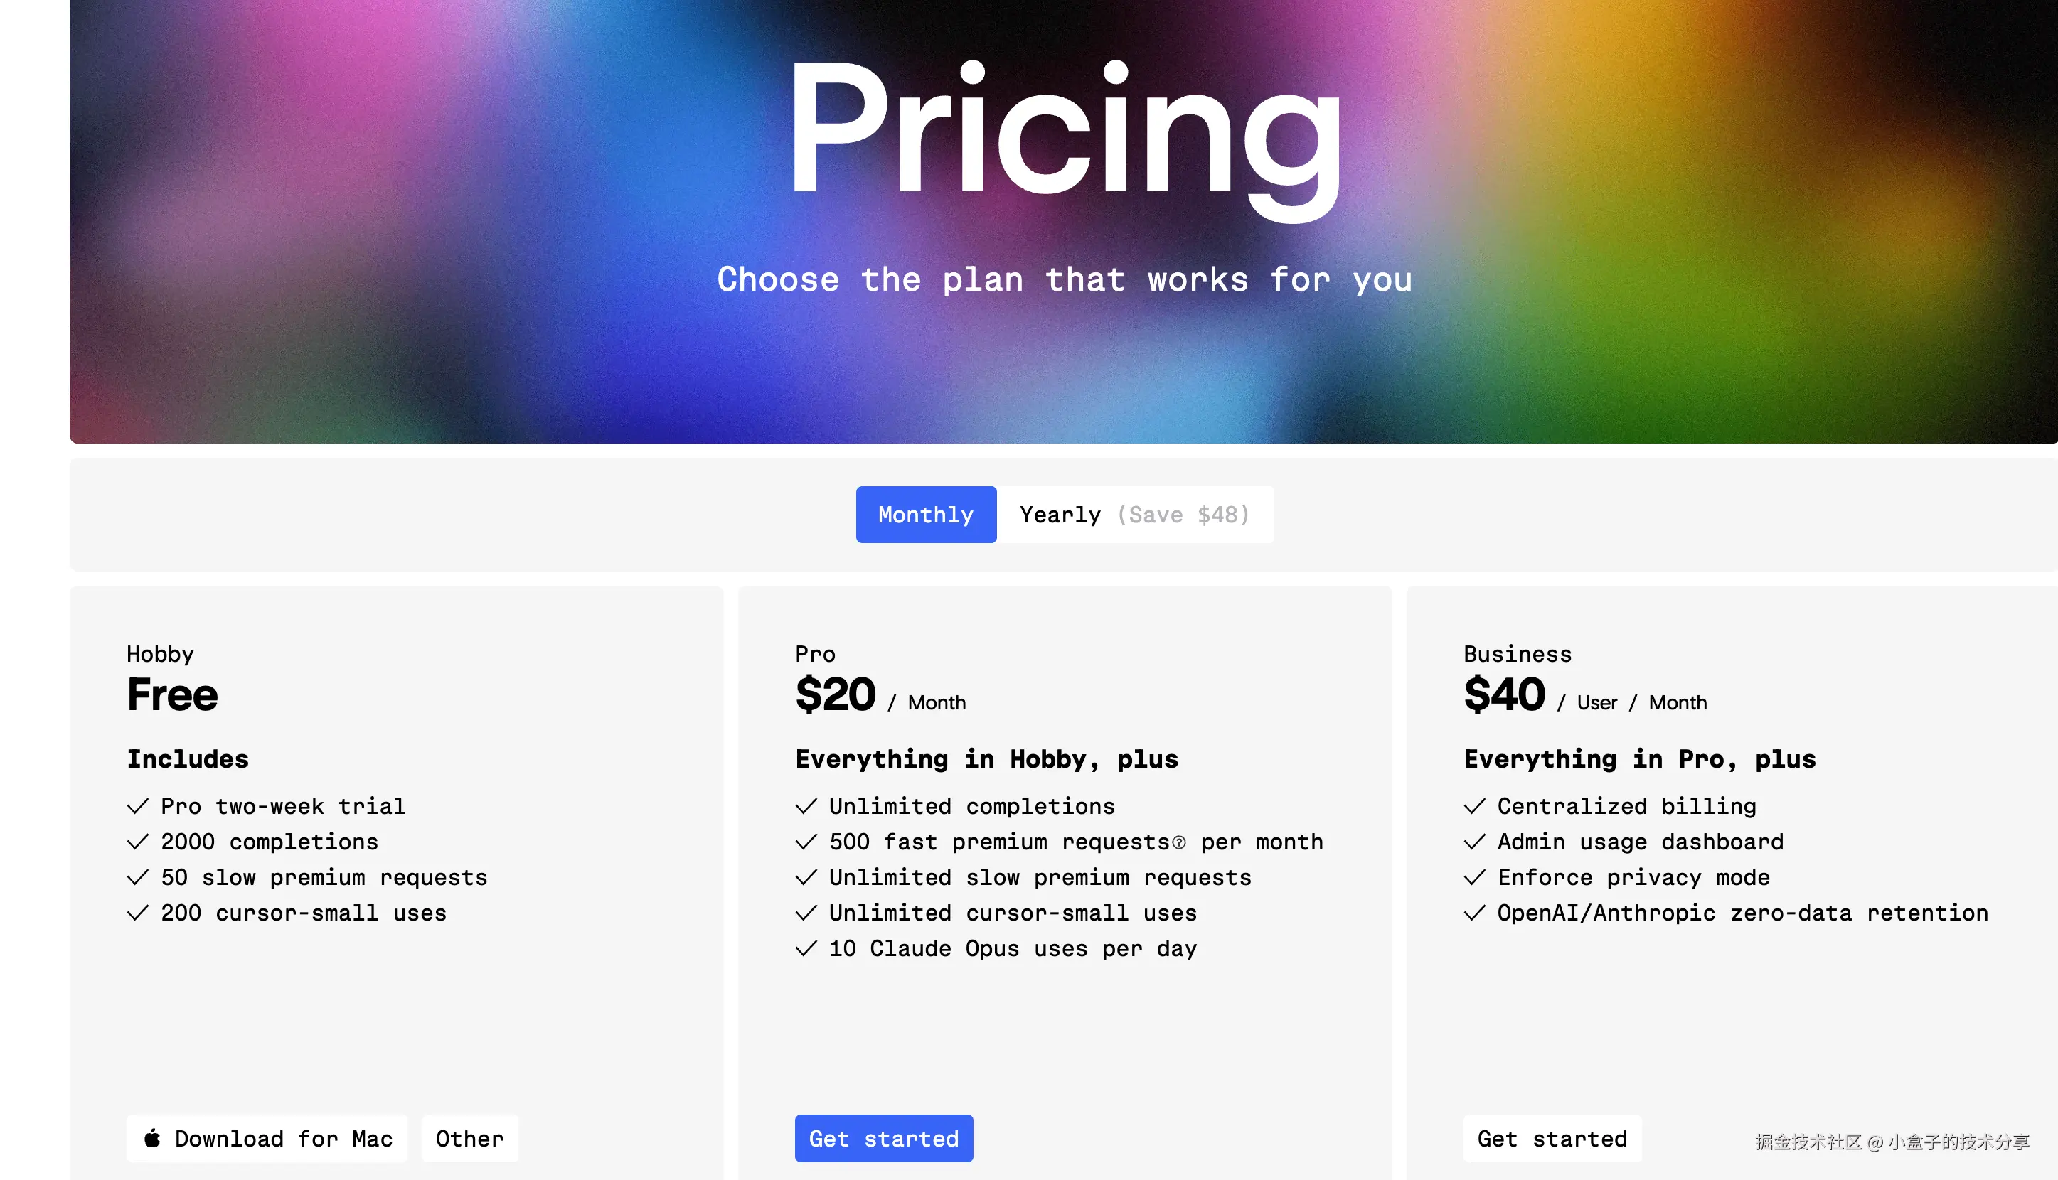
Task: Open the "Other" download options
Action: 469,1139
